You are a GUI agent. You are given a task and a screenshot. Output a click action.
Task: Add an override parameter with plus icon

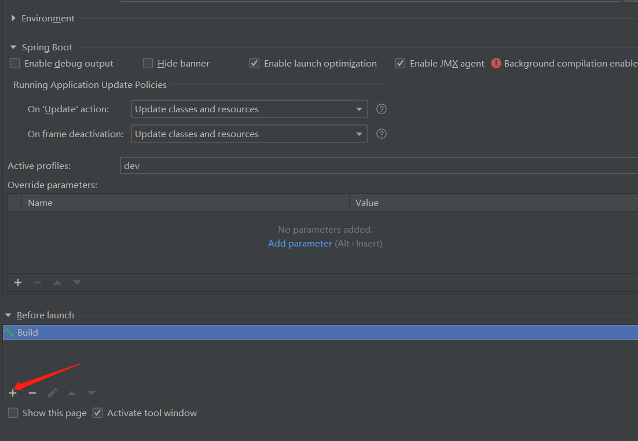[18, 282]
